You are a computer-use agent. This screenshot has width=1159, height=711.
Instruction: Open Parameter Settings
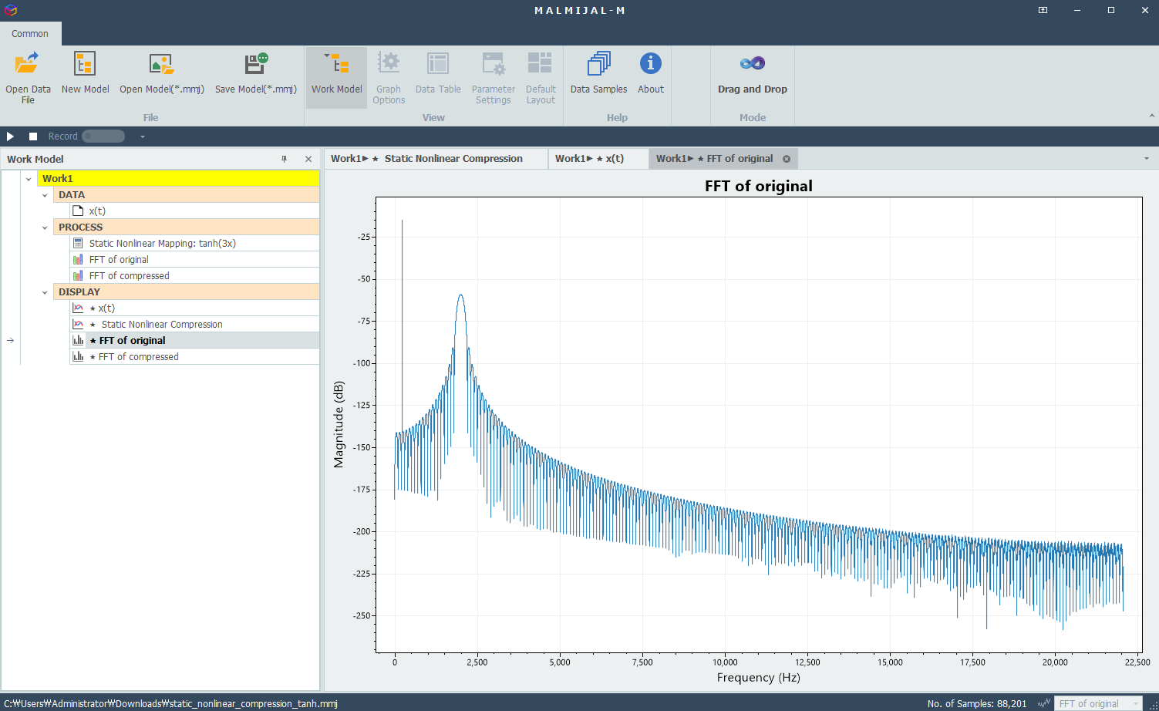(494, 78)
